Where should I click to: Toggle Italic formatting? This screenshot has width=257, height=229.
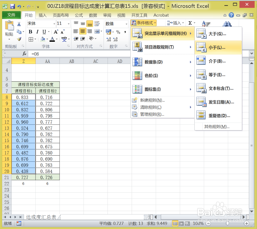(x=37, y=31)
